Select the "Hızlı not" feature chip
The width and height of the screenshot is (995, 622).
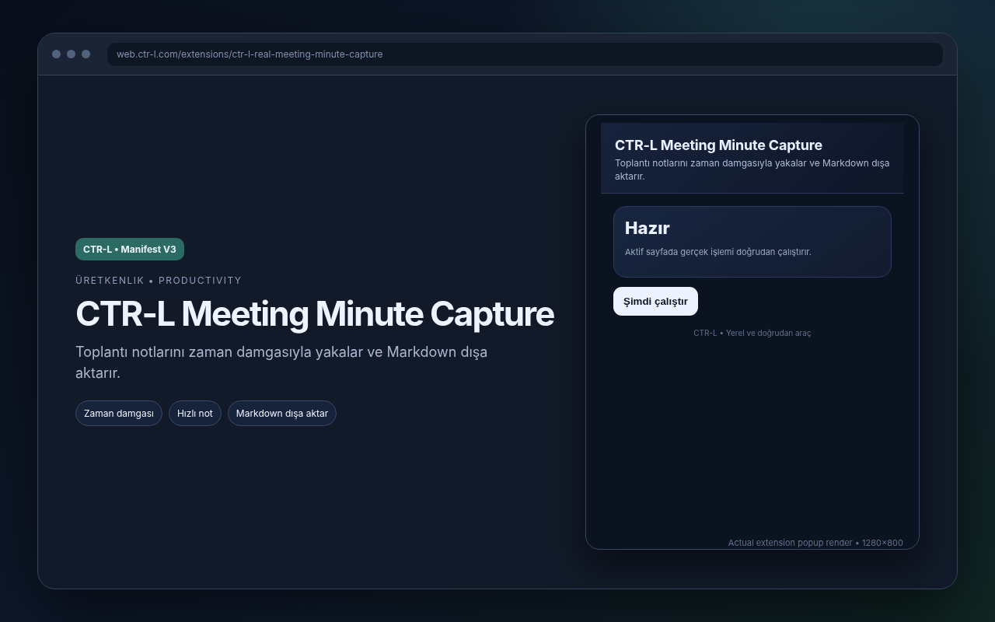point(195,414)
